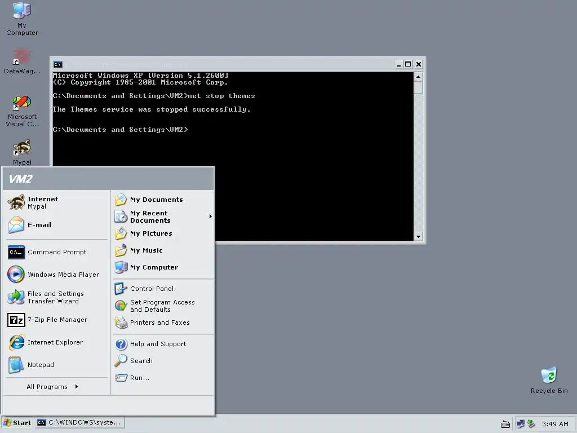Open Search from Start menu
Viewport: 577px width, 433px height.
coord(163,361)
